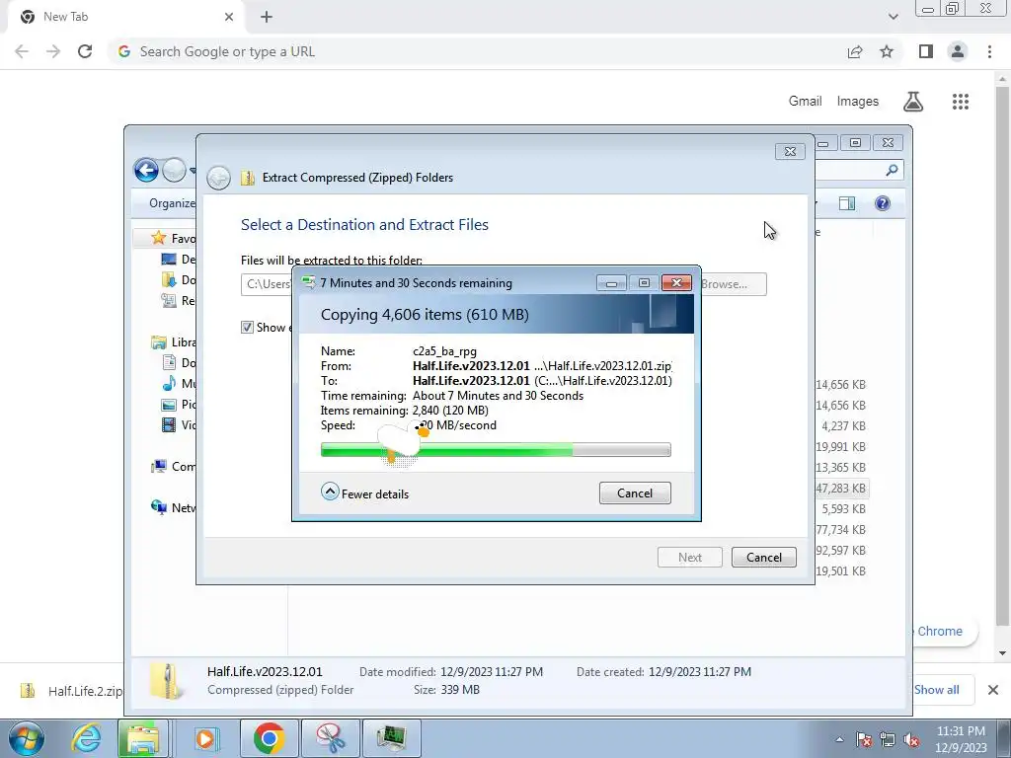Click the copy progress bar
This screenshot has width=1011, height=758.
click(x=496, y=449)
